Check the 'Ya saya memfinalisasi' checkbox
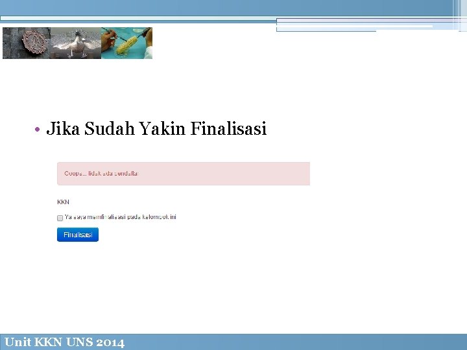Screen dimensions: 467x350 click(x=60, y=218)
